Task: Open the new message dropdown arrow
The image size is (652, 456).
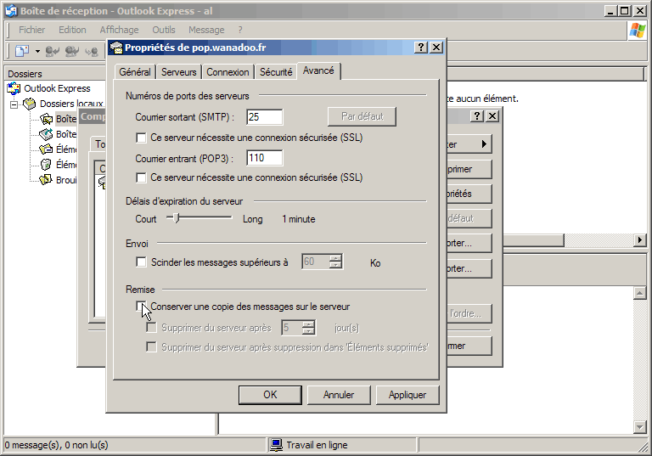Action: [x=37, y=52]
